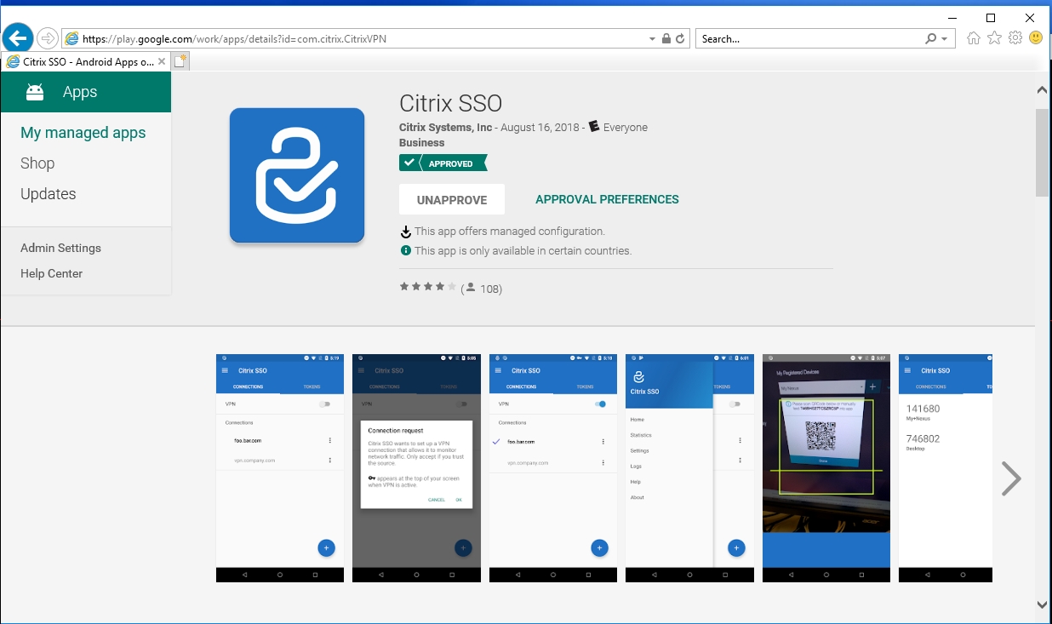The image size is (1052, 624).
Task: Open the browser Tools gear icon
Action: (x=1015, y=38)
